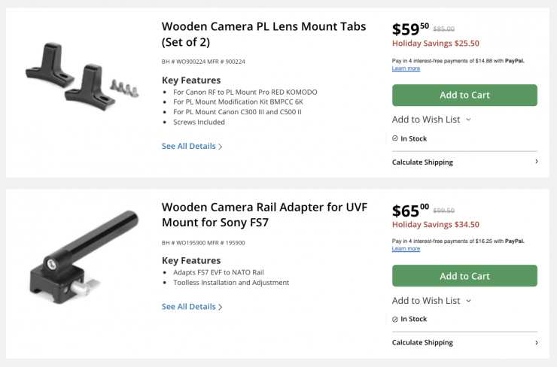557x367 pixels.
Task: Open Wooden Camera Rail Adapter title link
Action: [264, 214]
